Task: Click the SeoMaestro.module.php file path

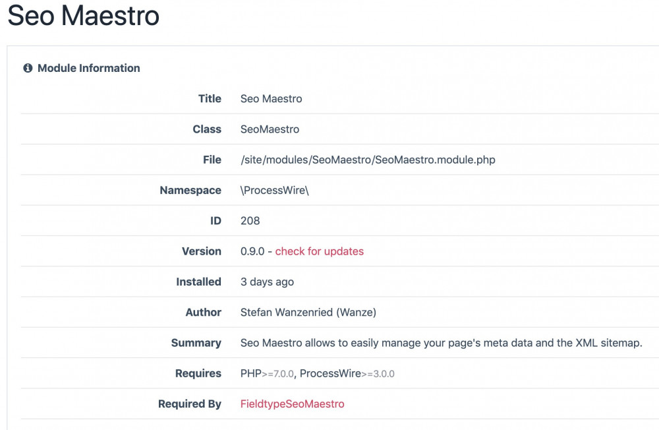Action: tap(368, 160)
